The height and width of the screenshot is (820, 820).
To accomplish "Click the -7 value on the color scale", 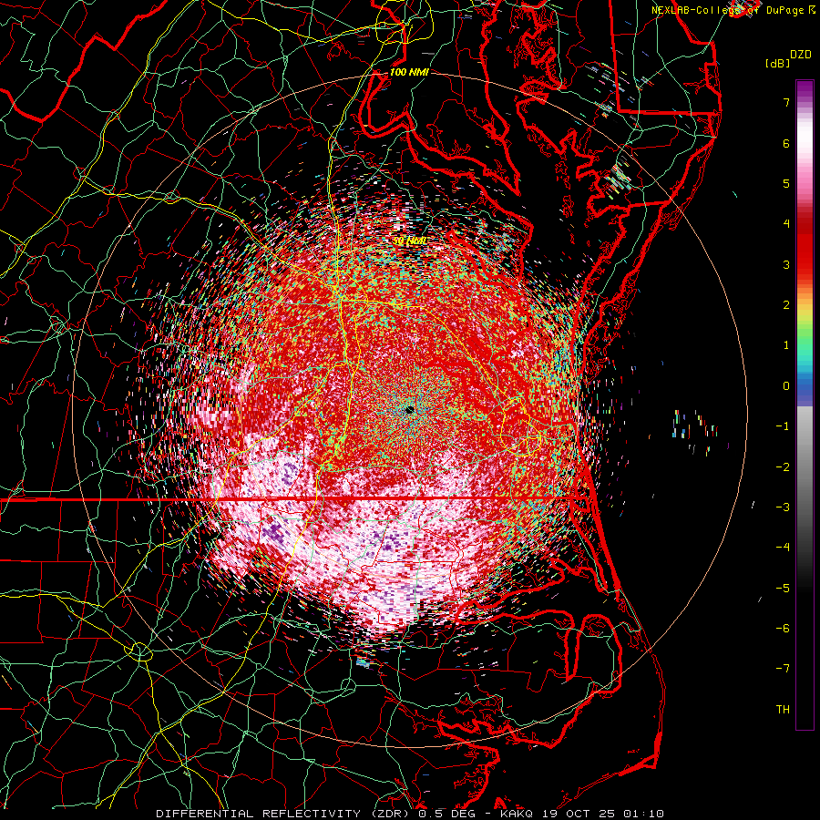I will (x=783, y=669).
